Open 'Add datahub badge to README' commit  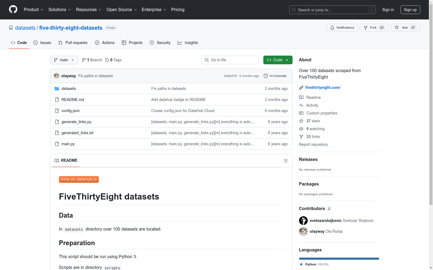pyautogui.click(x=179, y=100)
